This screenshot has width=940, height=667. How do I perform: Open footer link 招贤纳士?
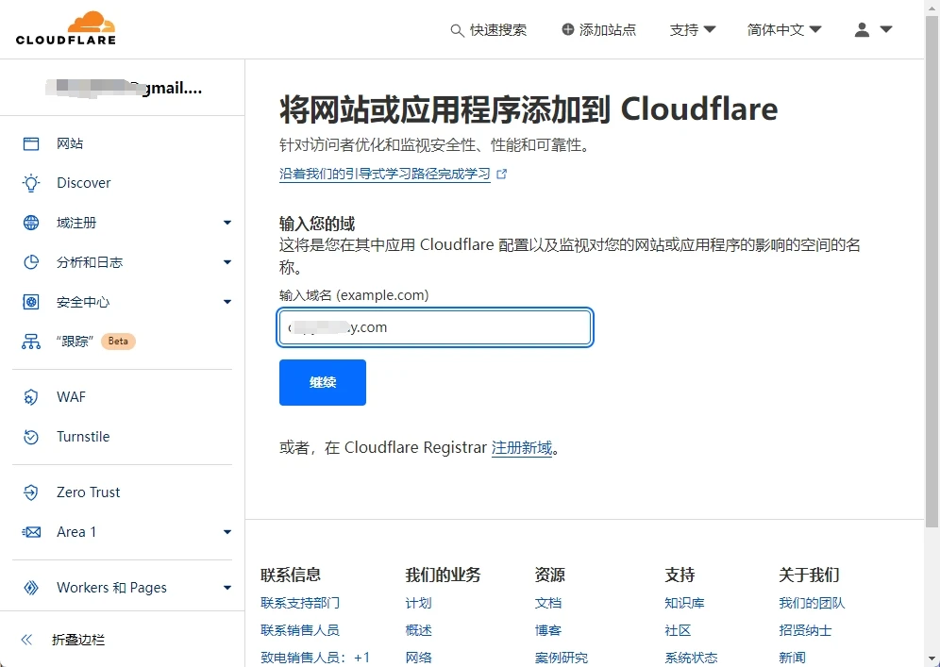click(x=805, y=630)
